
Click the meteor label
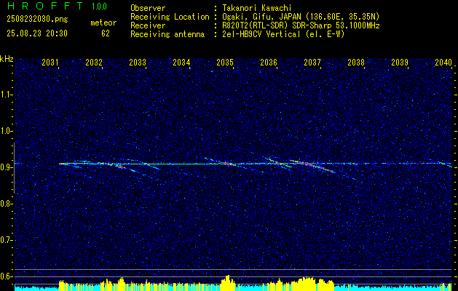pyautogui.click(x=103, y=23)
